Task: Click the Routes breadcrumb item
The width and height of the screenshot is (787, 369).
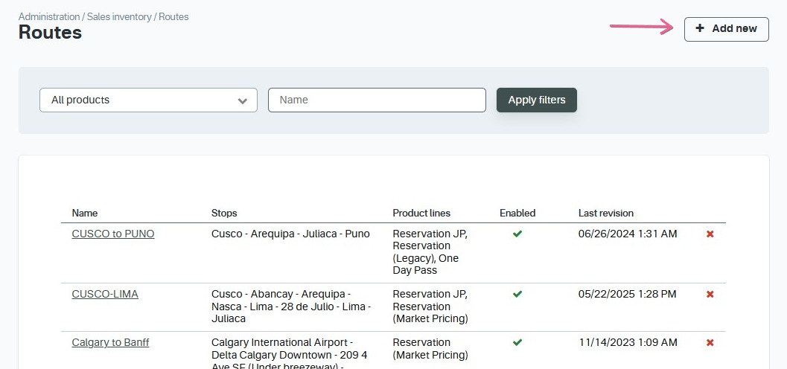Action: [173, 16]
